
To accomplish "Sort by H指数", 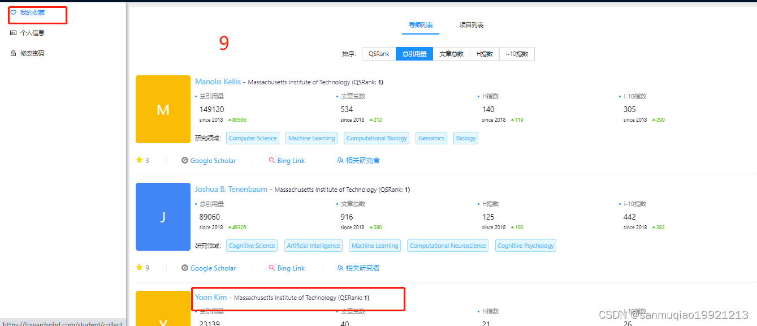I will coord(485,54).
